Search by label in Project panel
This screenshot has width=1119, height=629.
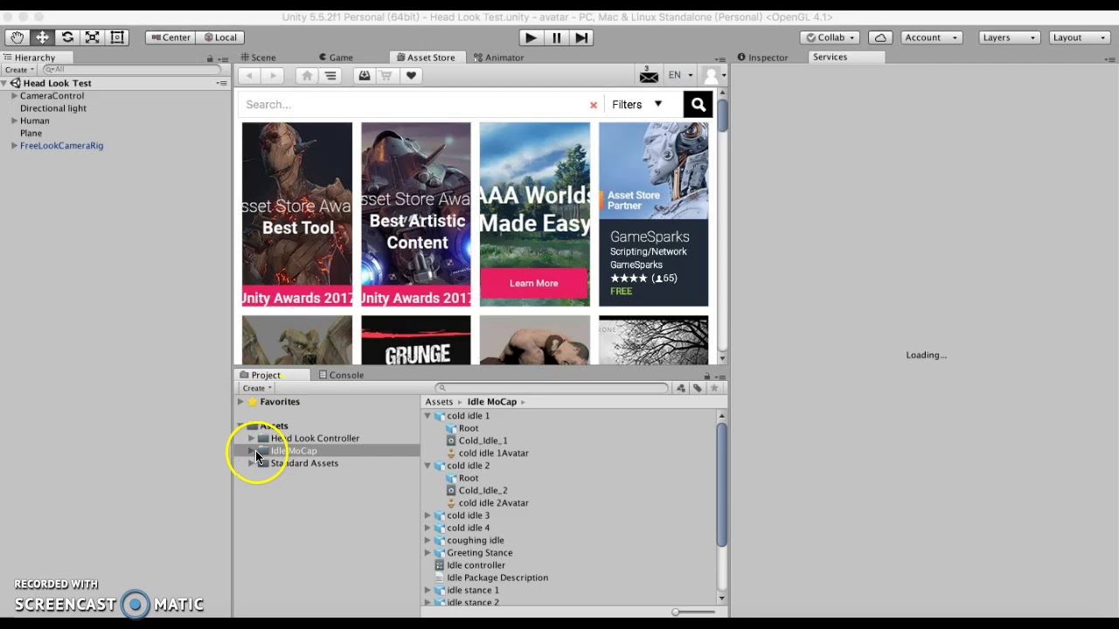698,388
